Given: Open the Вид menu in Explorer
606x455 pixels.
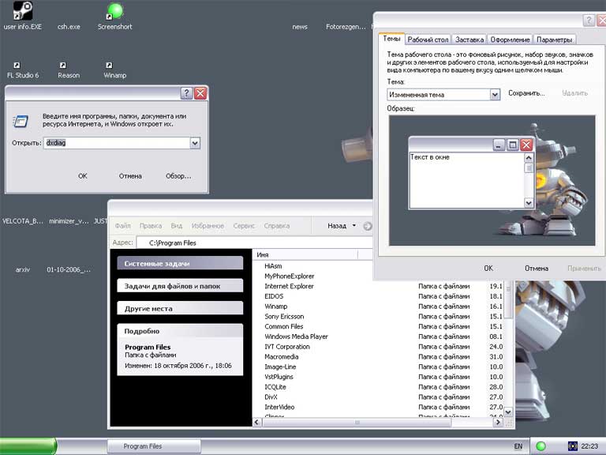Looking at the screenshot, I should (177, 226).
